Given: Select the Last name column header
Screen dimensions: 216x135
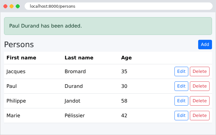Looking at the screenshot, I should (x=79, y=58).
